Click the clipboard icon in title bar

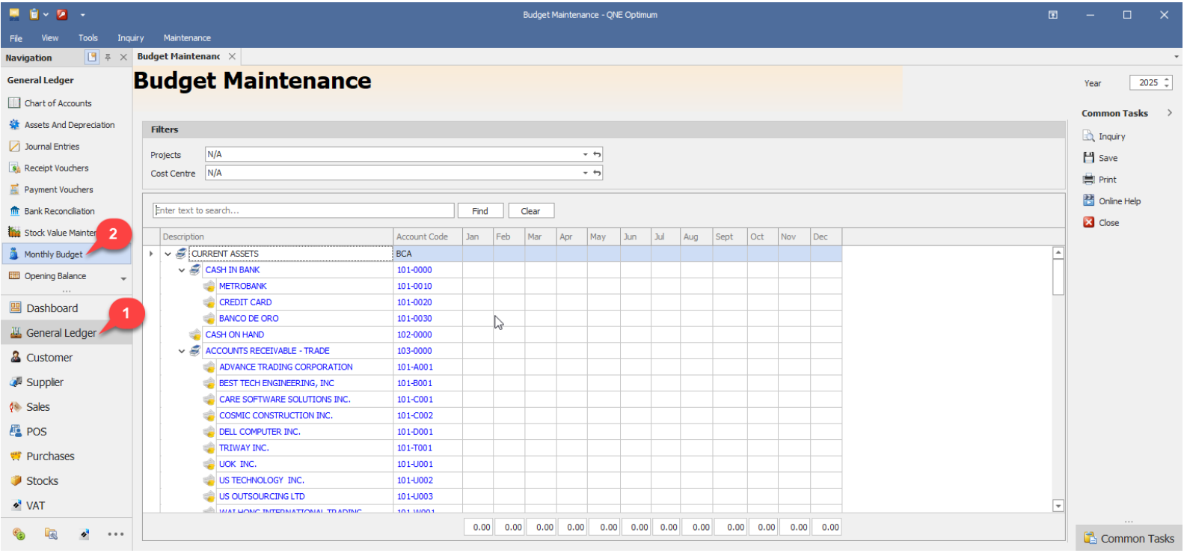click(34, 14)
